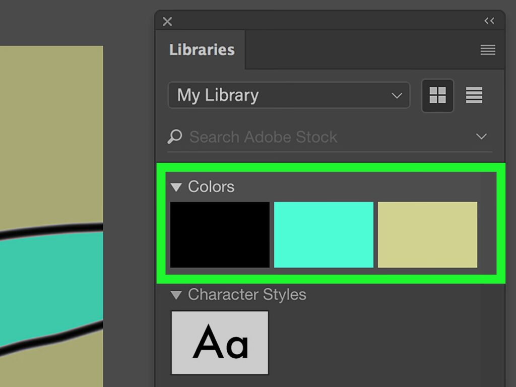Select the Libraries tab
The height and width of the screenshot is (387, 516).
[x=202, y=50]
